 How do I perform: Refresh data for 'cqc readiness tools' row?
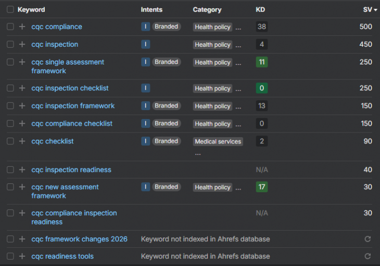coord(368,256)
